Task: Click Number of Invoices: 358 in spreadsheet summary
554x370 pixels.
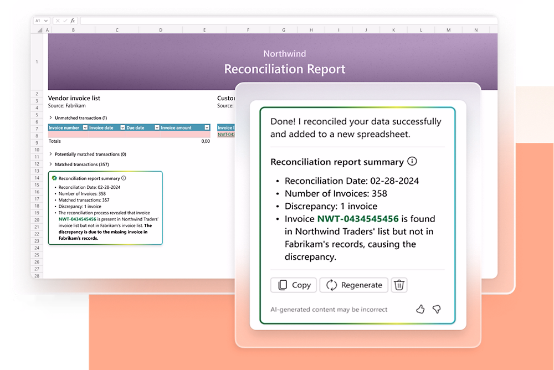Action: click(82, 194)
